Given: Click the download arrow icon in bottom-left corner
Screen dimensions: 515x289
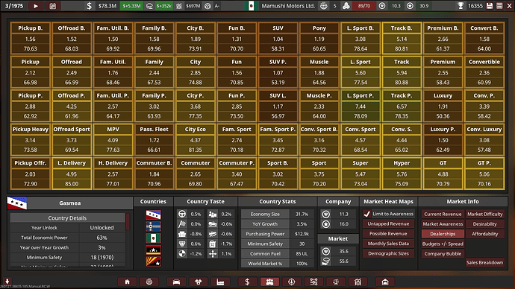Looking at the screenshot, I should coord(7,281).
